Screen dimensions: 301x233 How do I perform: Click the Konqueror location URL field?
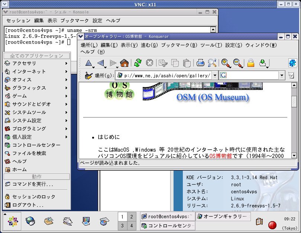(164, 75)
